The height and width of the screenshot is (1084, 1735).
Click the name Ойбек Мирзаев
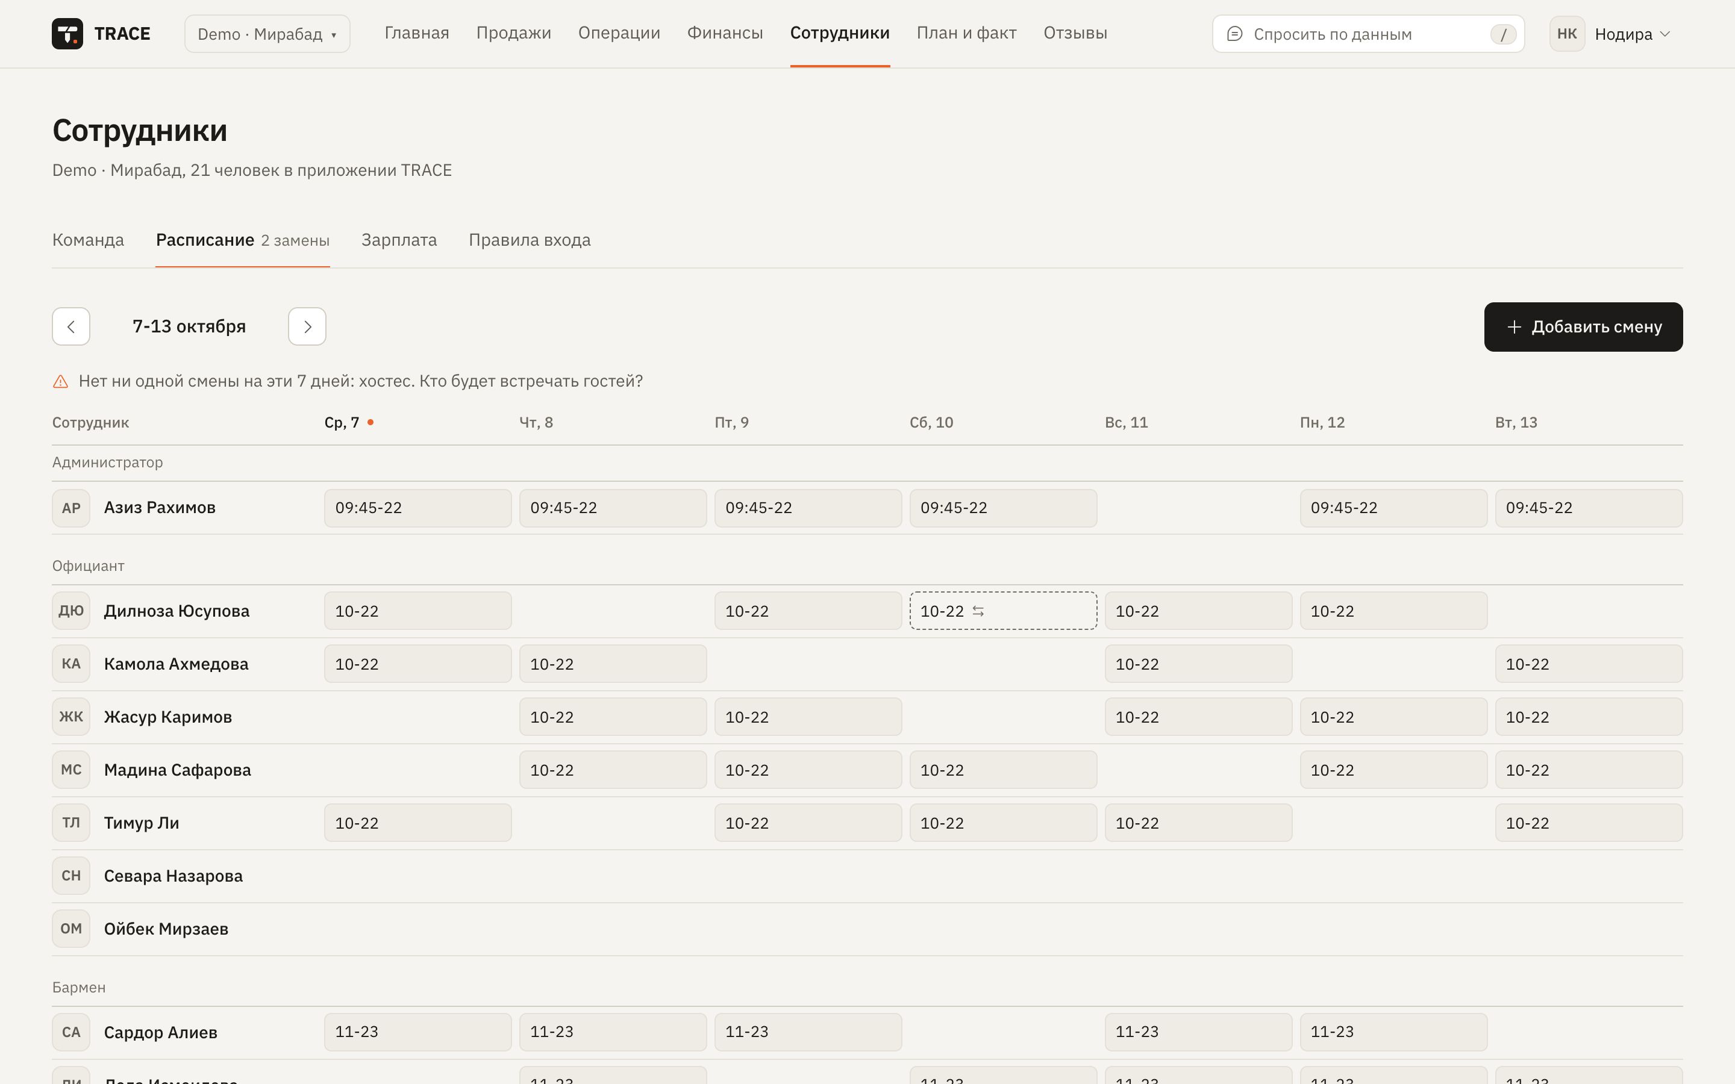coord(166,929)
